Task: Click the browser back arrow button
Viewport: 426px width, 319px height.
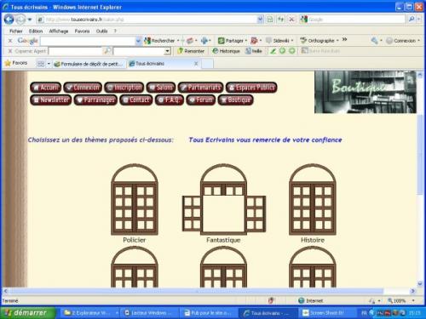Action: 9,20
